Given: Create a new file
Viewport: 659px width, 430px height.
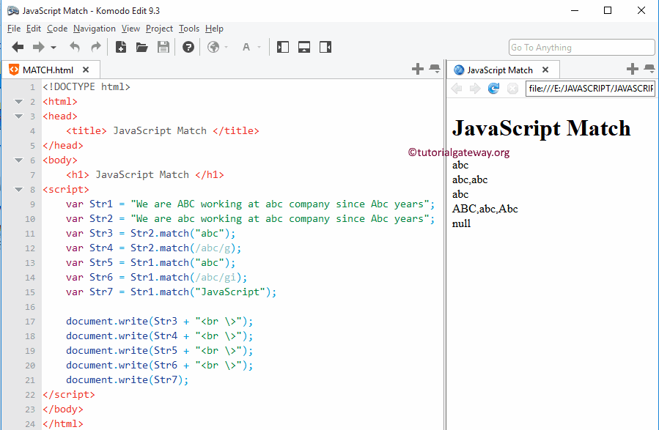Looking at the screenshot, I should [x=120, y=46].
